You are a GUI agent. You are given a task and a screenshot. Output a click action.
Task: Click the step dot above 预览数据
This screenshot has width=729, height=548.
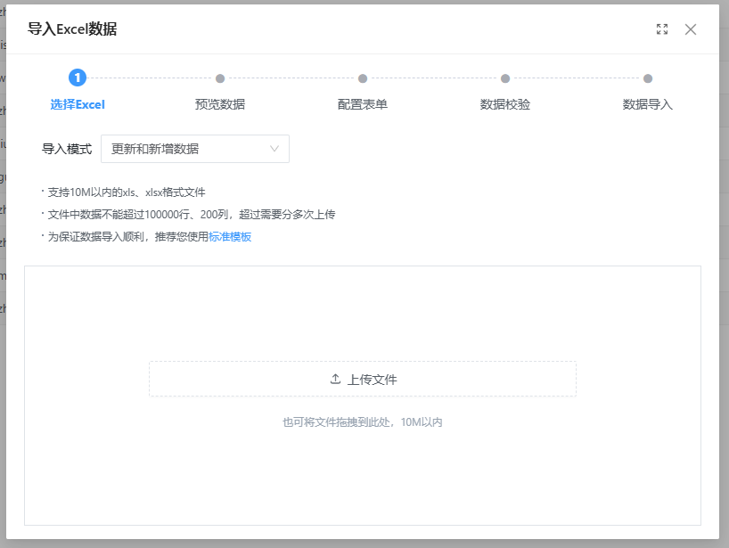pyautogui.click(x=220, y=78)
